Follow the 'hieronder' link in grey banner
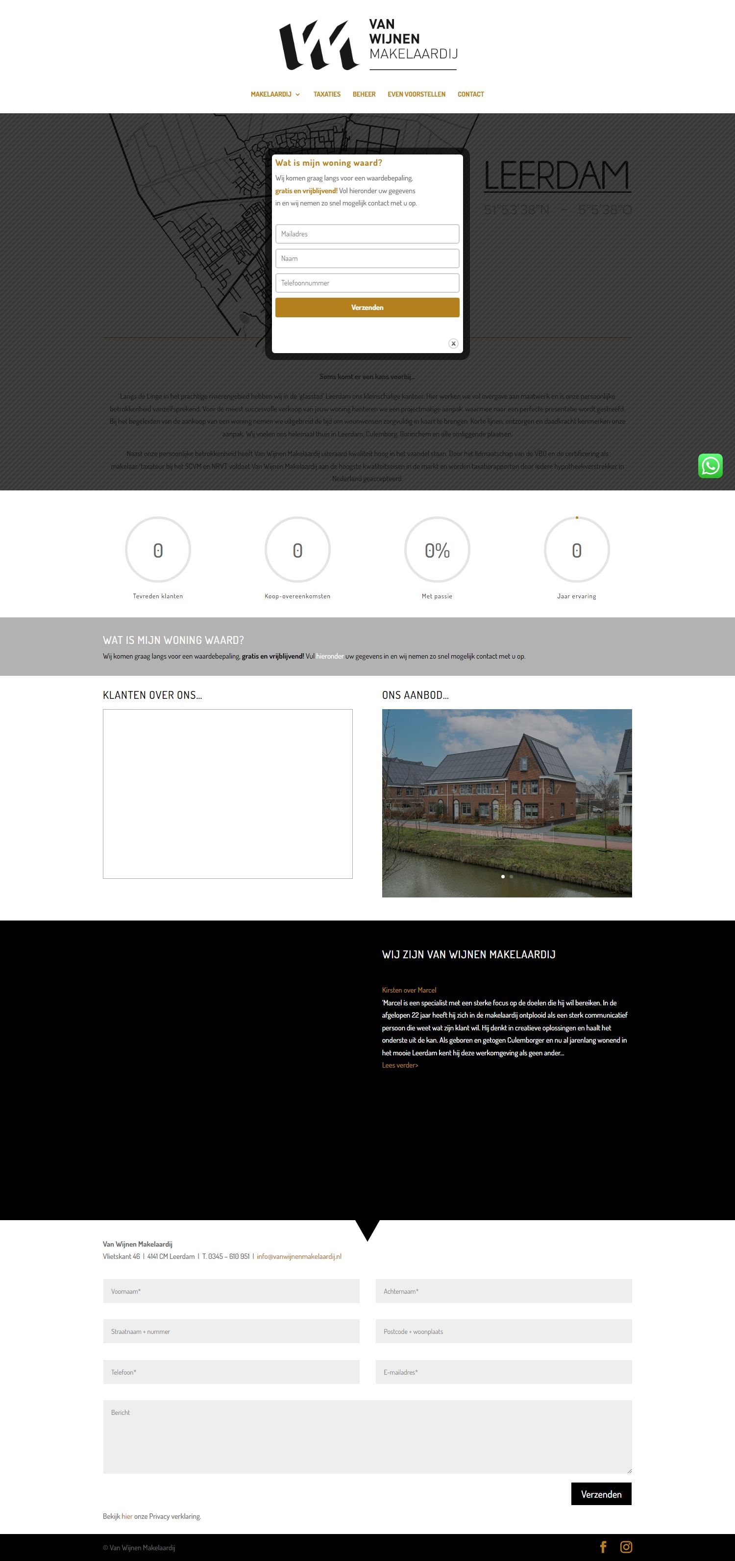The width and height of the screenshot is (735, 1561). click(x=330, y=656)
